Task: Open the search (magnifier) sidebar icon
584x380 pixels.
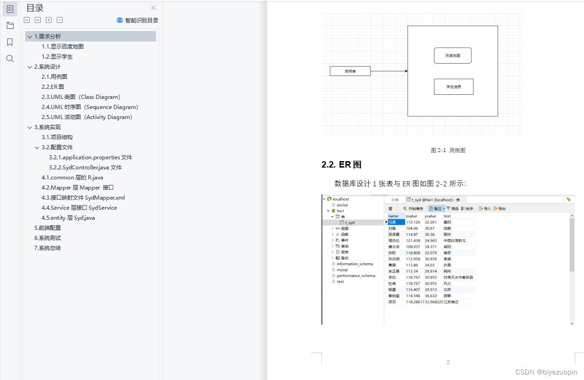Action: coord(10,59)
